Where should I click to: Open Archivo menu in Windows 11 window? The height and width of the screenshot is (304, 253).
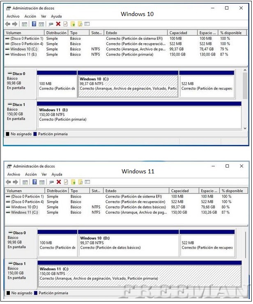pos(14,174)
